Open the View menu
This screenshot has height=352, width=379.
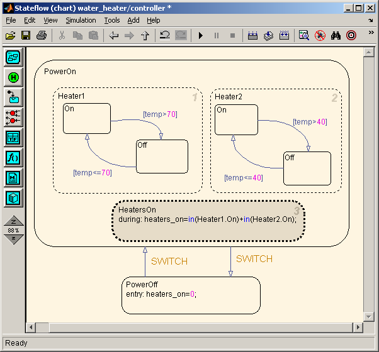point(50,20)
